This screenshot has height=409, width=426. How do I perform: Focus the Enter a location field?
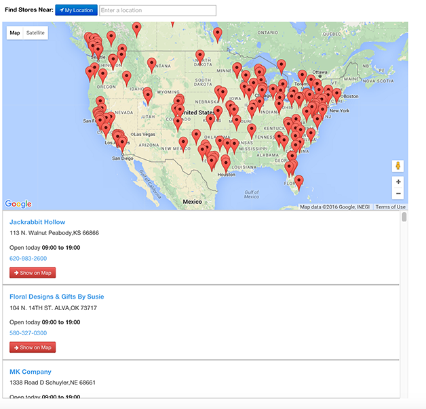157,10
